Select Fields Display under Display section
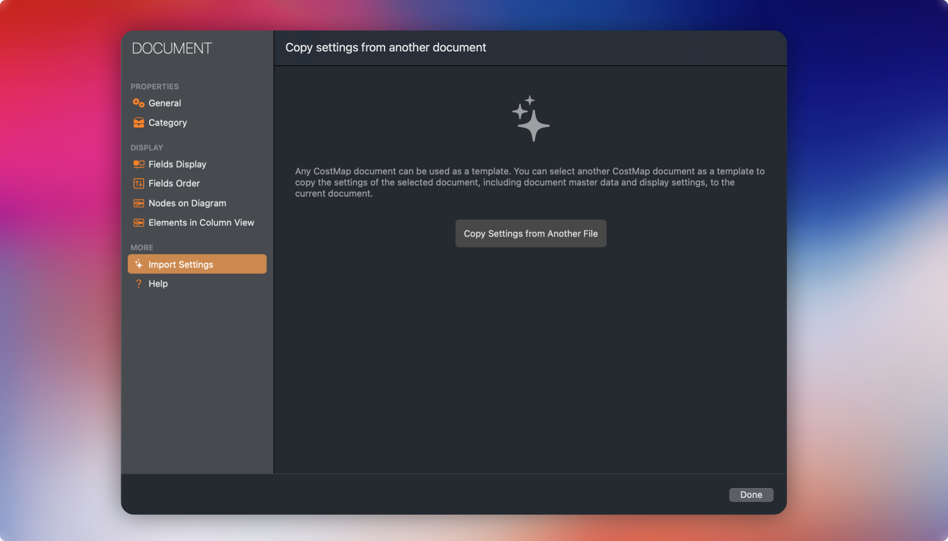Screen dimensions: 948x541 point(177,164)
